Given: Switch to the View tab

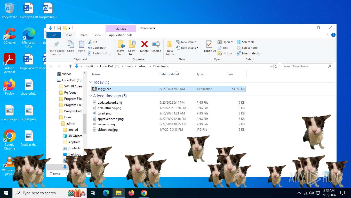Looking at the screenshot, I should tap(98, 35).
